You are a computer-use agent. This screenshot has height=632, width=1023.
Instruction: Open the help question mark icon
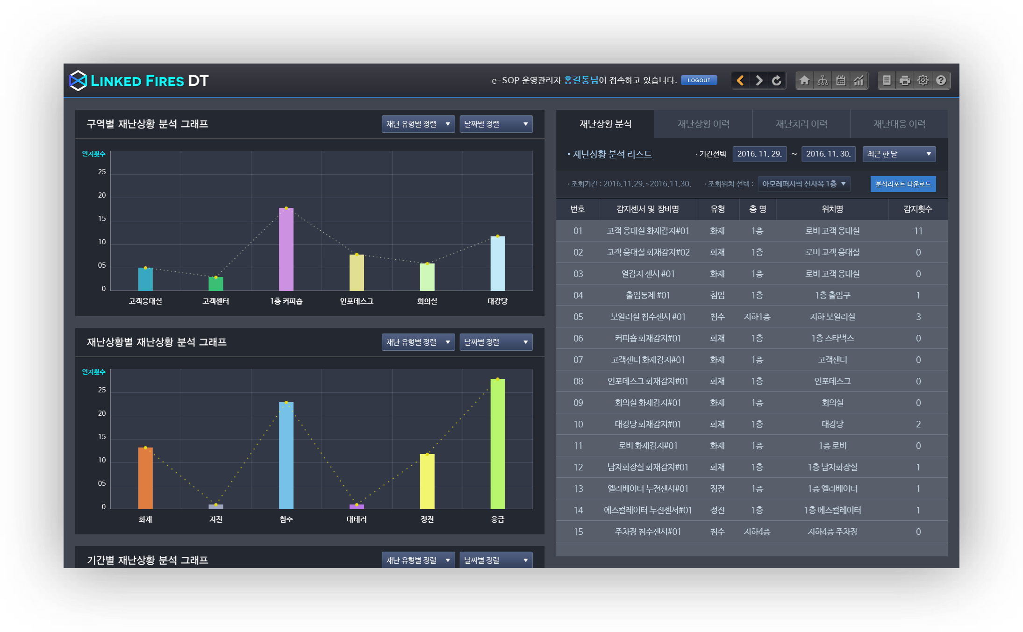[941, 80]
